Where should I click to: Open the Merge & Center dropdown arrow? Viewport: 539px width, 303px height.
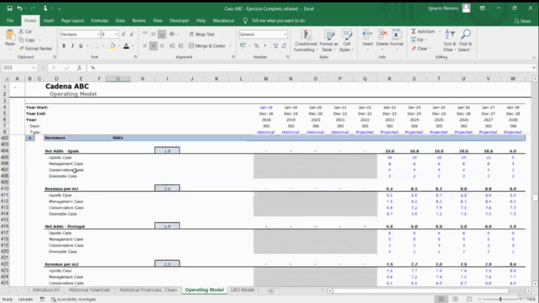230,45
